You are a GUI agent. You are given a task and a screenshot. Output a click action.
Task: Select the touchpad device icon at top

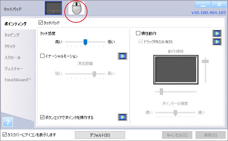coord(53,9)
